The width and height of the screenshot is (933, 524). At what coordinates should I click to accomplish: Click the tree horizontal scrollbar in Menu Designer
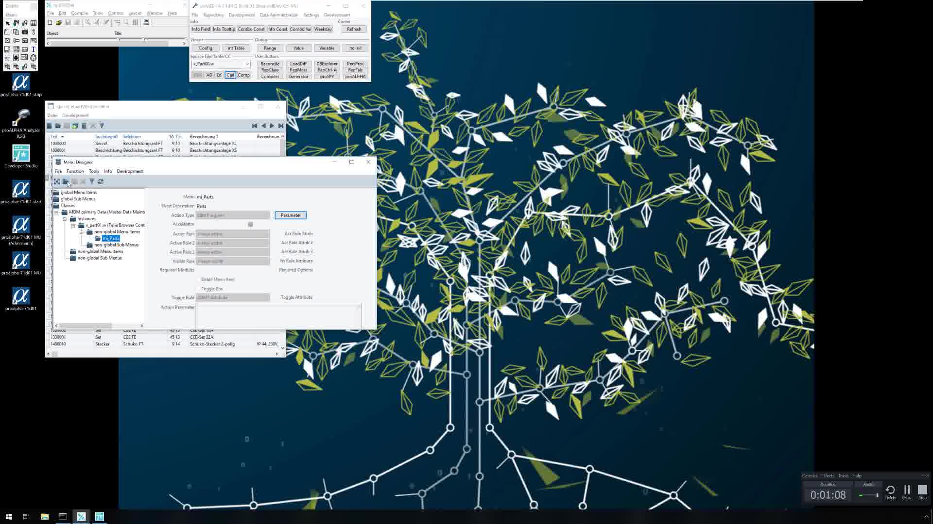click(99, 326)
